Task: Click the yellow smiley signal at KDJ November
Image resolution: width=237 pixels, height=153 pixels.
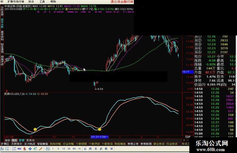Action: tap(100, 129)
